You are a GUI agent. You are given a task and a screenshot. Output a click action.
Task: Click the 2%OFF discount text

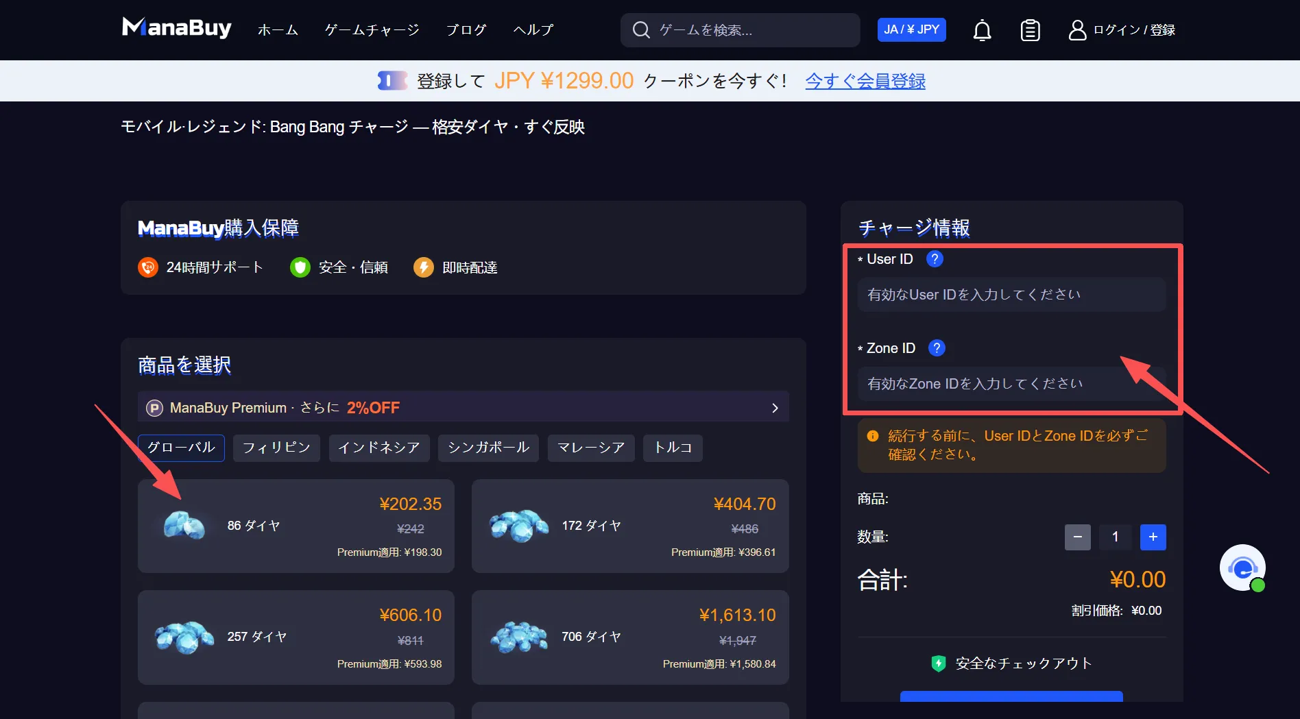tap(373, 408)
